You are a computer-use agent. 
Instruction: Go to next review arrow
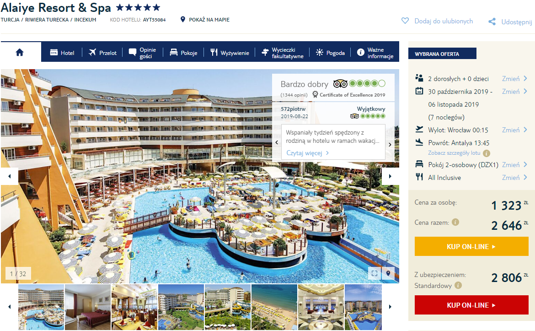click(390, 144)
